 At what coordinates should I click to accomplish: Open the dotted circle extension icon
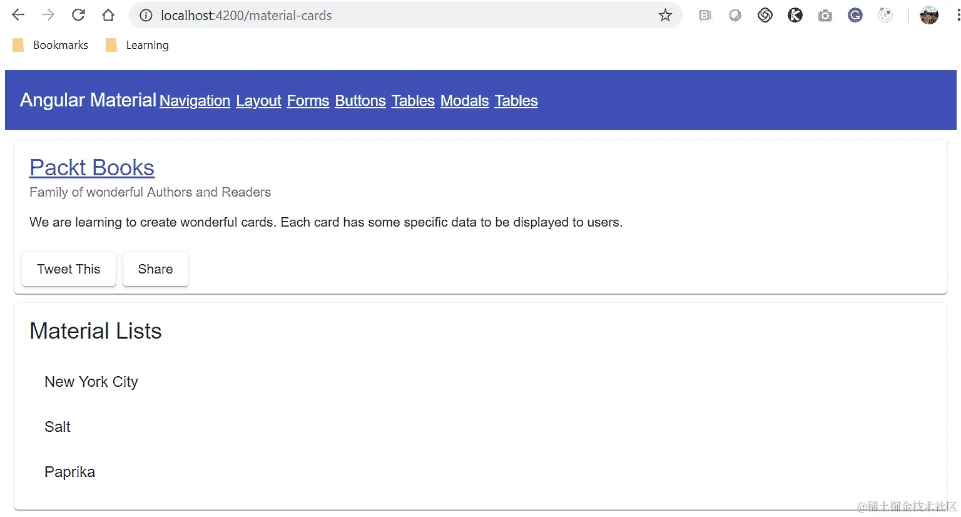pyautogui.click(x=885, y=16)
